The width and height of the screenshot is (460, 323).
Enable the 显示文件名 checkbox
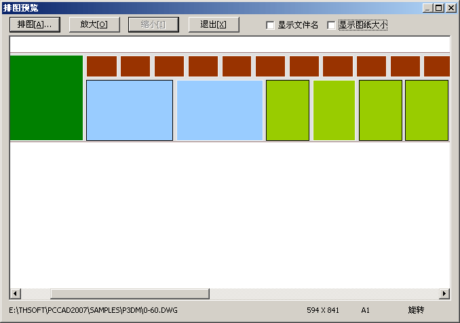(x=271, y=25)
